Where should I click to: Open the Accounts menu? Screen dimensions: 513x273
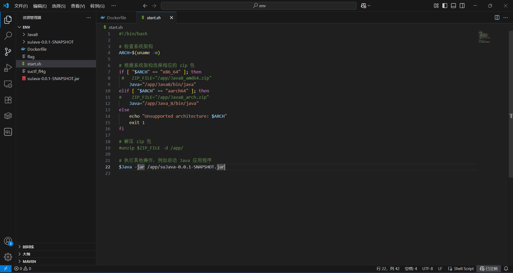(x=8, y=241)
